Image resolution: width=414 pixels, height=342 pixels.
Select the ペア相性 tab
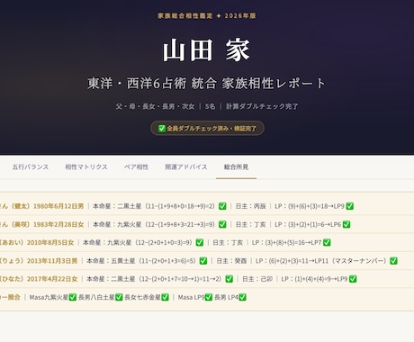coord(136,167)
